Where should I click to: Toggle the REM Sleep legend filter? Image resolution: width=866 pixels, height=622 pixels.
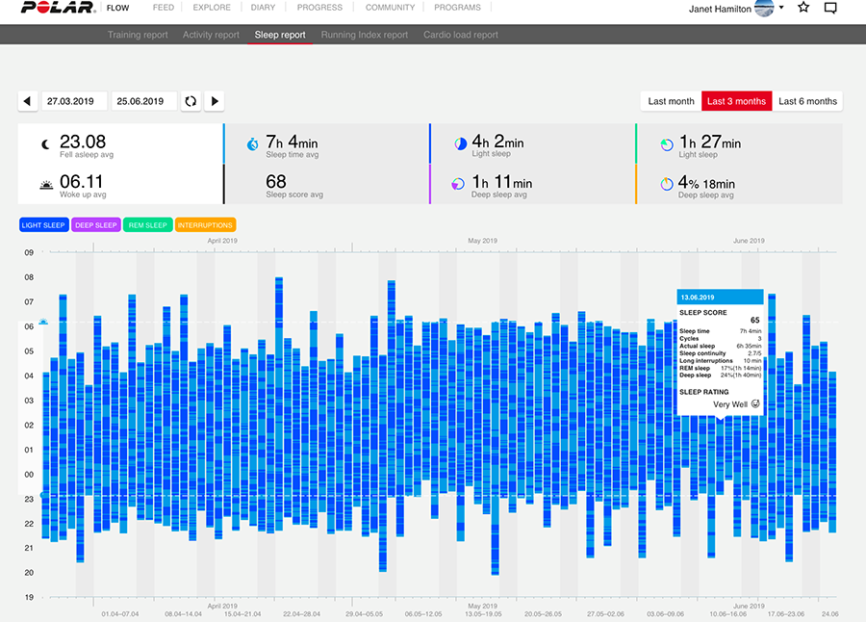[x=148, y=225]
